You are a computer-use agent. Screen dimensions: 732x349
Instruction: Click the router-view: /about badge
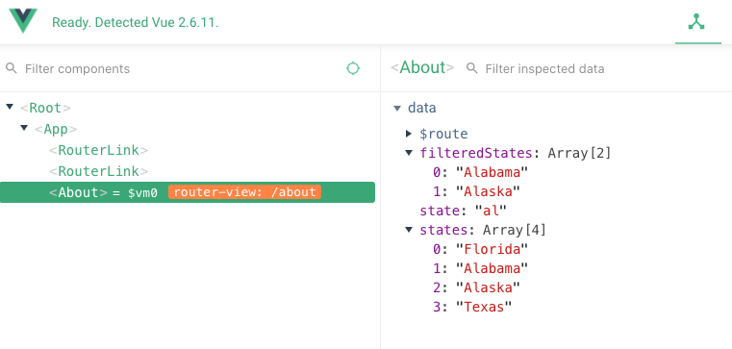tap(245, 192)
